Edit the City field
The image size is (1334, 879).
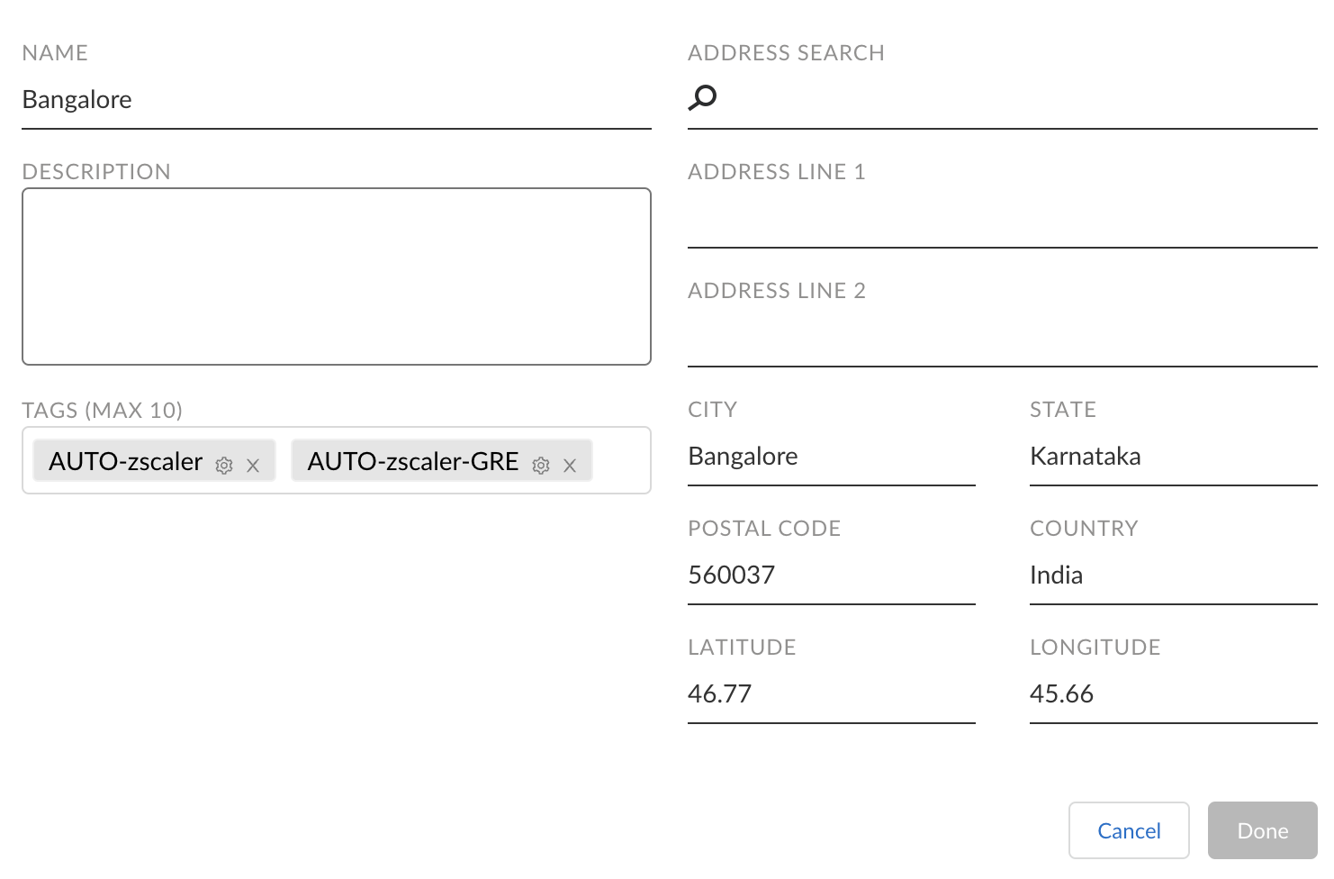pos(831,457)
